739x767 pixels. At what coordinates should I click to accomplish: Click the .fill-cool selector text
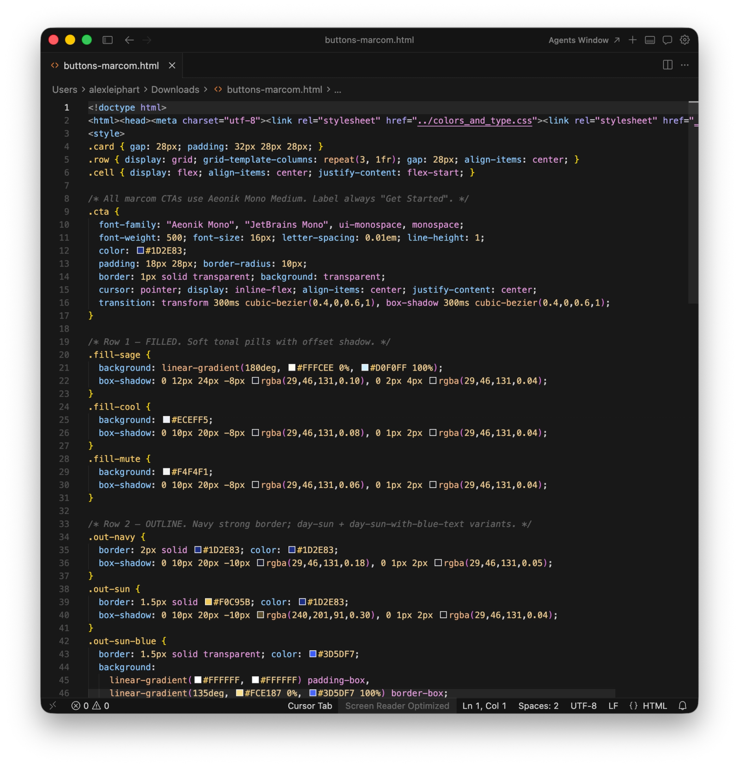tap(115, 407)
